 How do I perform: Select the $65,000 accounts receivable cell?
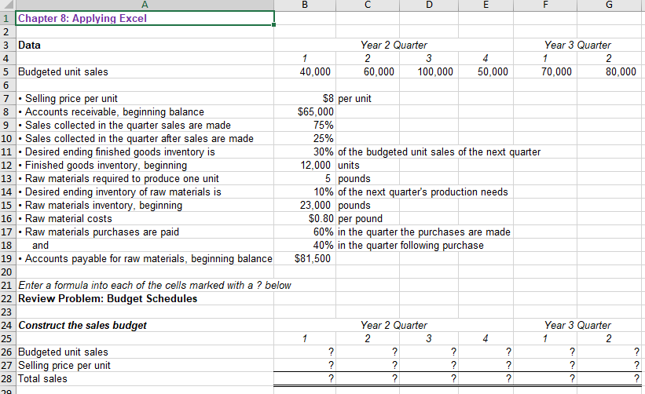(x=305, y=111)
